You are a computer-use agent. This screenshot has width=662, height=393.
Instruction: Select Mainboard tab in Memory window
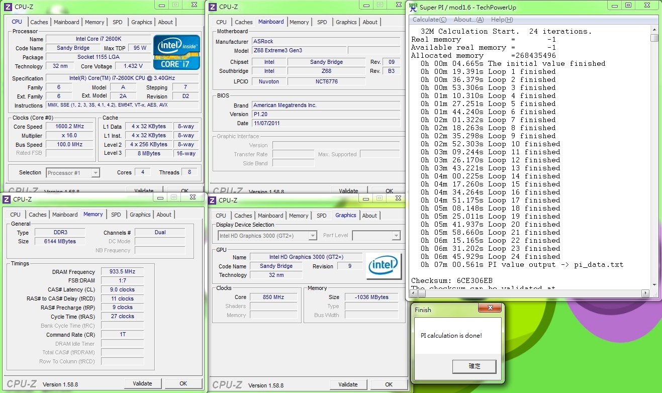tap(65, 215)
